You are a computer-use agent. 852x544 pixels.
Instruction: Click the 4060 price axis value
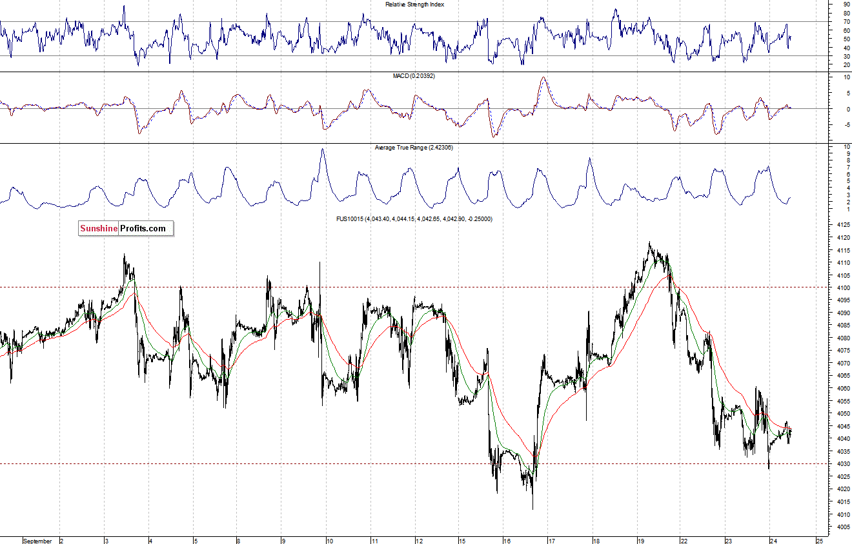(843, 389)
